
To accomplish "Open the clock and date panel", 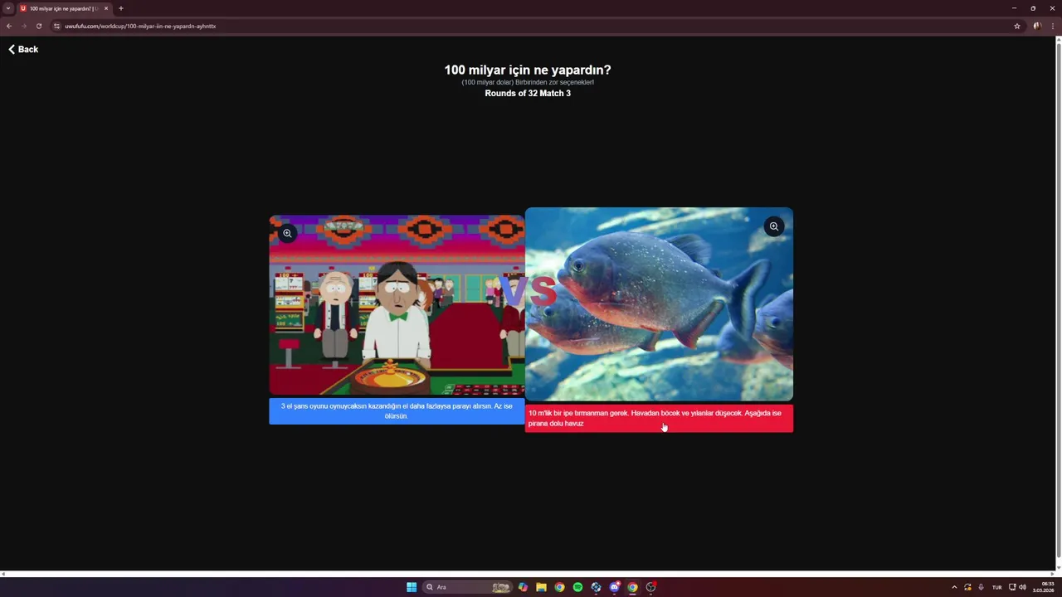I will [x=1044, y=587].
